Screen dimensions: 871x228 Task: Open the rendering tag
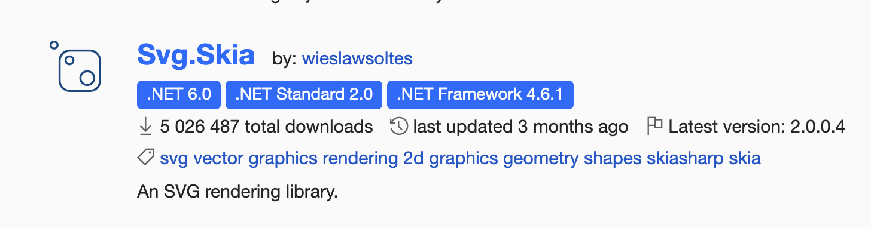pos(360,159)
